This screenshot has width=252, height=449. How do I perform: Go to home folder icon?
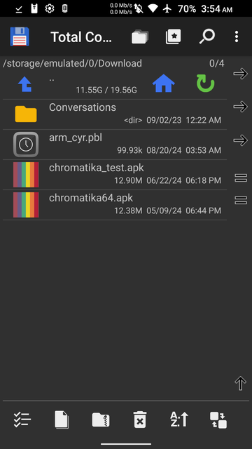point(163,83)
